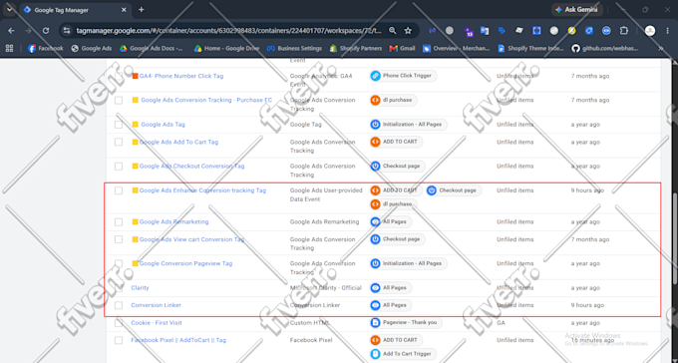678x363 pixels.
Task: Open Google Ads View cart Conversion Tag
Action: coord(191,239)
